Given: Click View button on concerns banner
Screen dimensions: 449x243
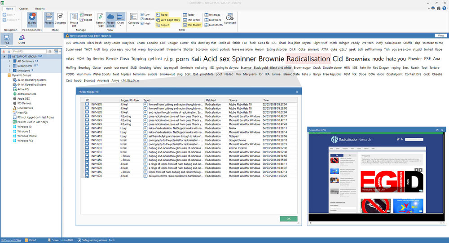Looking at the screenshot, I should coord(441,35).
